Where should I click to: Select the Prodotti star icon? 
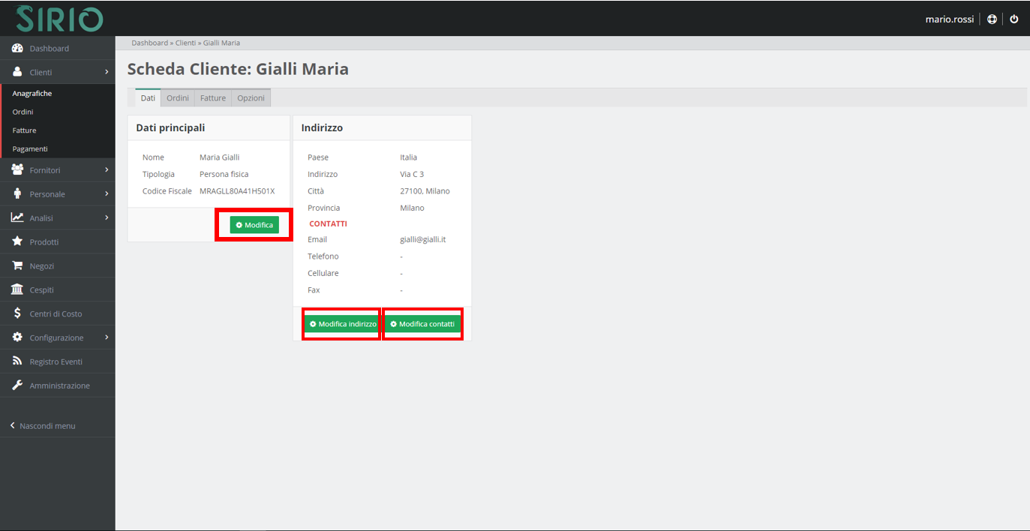pos(17,241)
